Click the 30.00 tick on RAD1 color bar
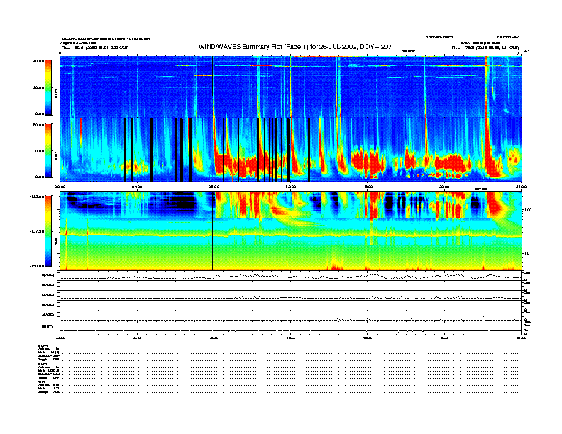Screen dimensions: 562x434 (x=38, y=151)
